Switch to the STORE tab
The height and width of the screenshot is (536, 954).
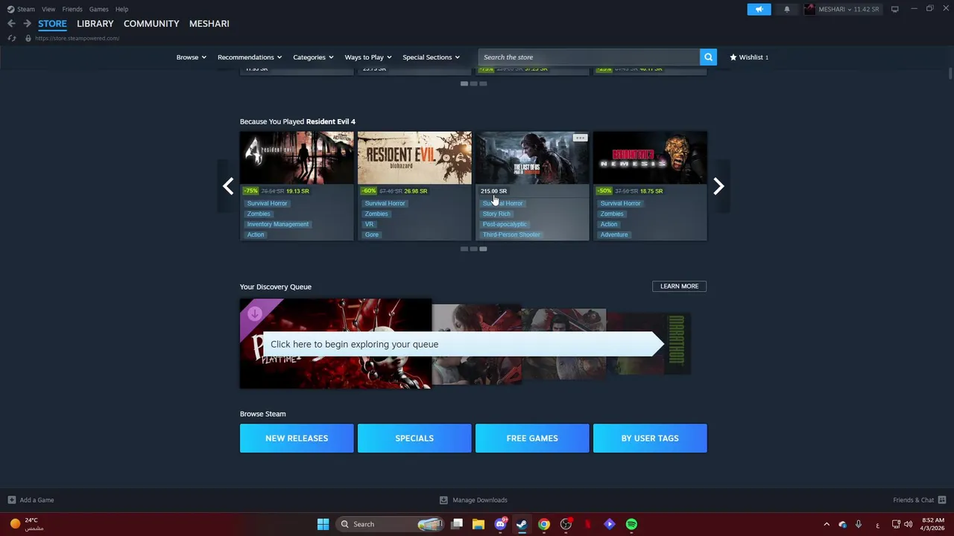[52, 24]
